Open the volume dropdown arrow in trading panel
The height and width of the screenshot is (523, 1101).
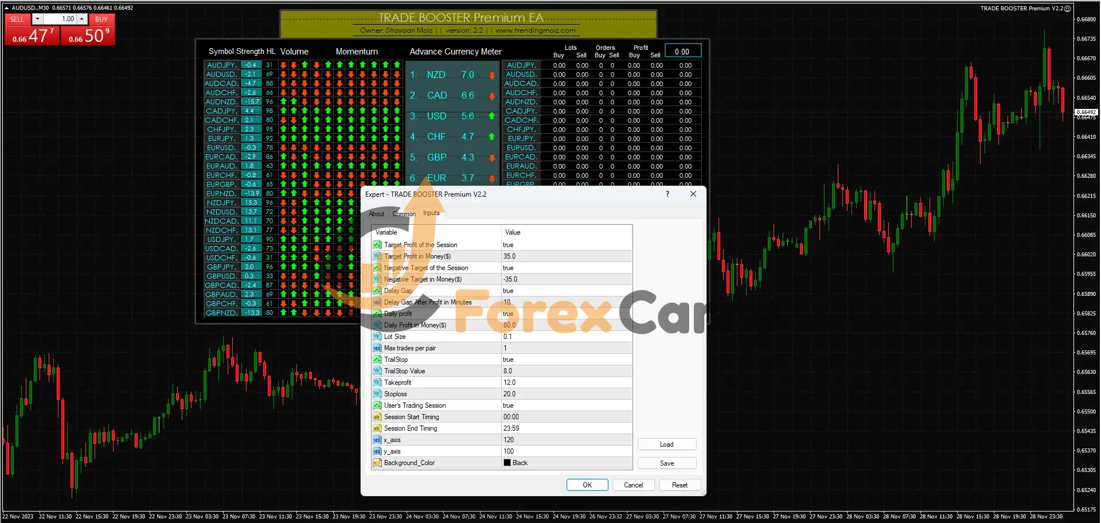pyautogui.click(x=37, y=19)
